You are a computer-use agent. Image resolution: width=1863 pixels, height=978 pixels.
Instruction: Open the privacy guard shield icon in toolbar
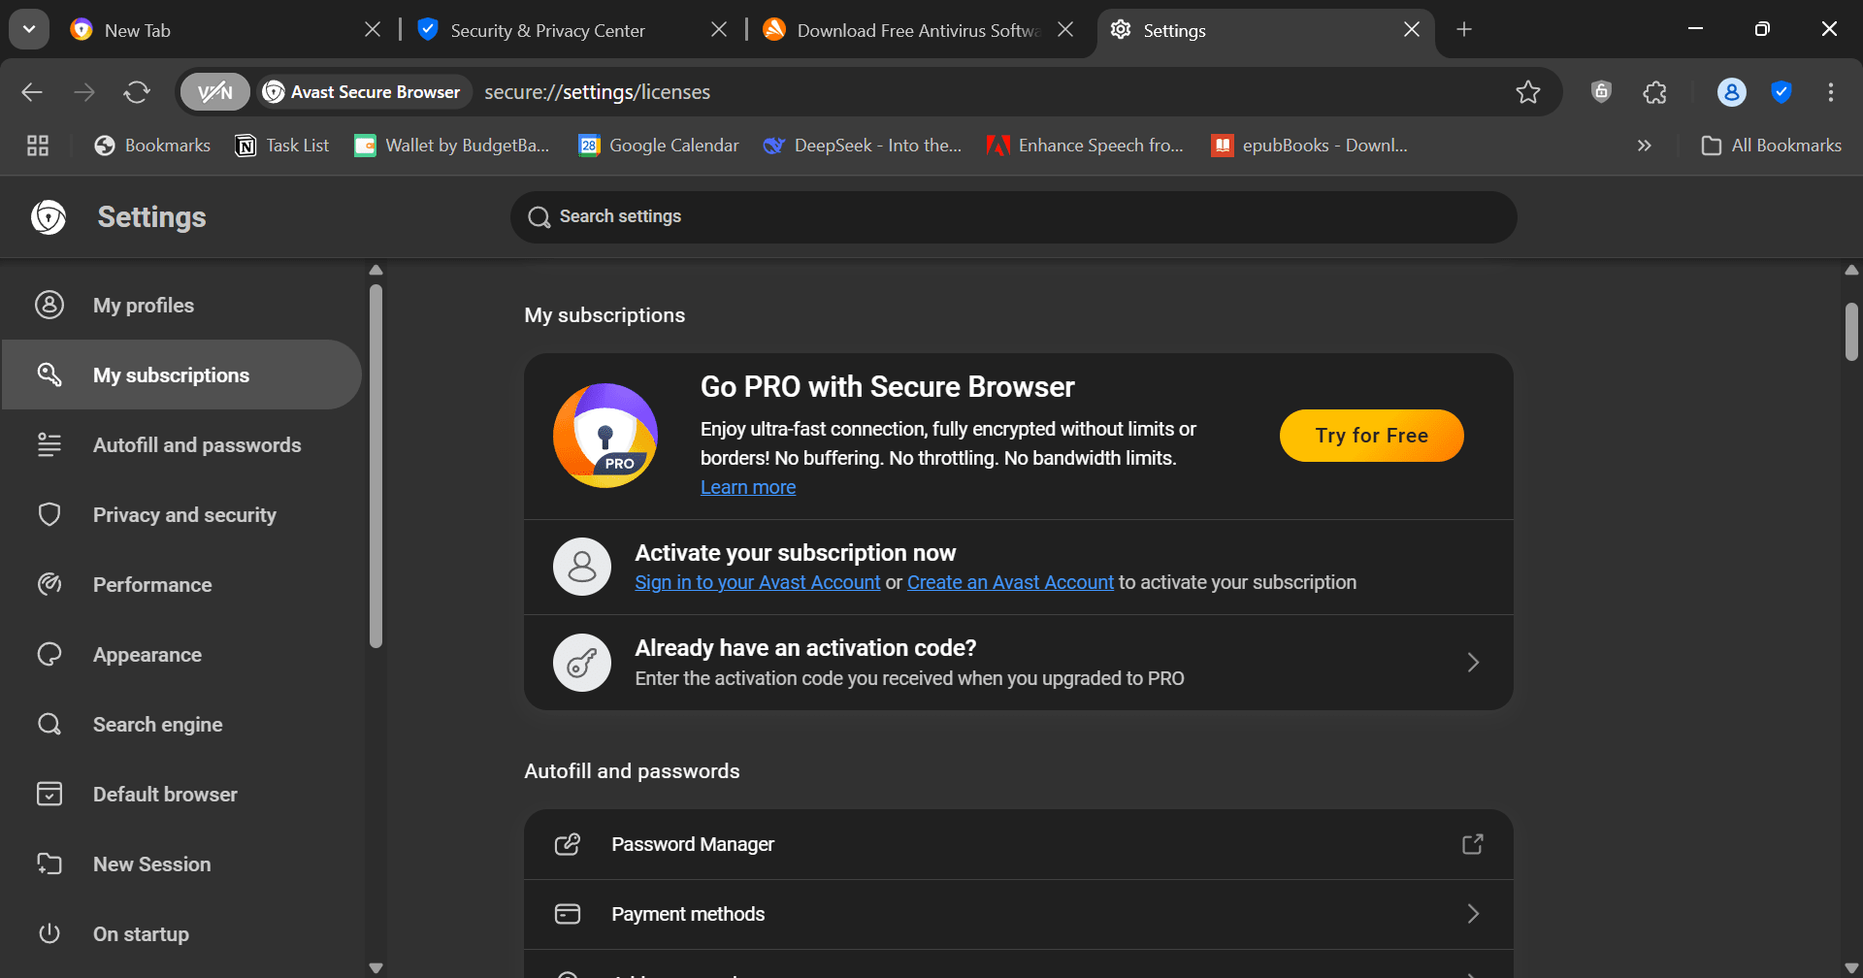(x=1601, y=92)
